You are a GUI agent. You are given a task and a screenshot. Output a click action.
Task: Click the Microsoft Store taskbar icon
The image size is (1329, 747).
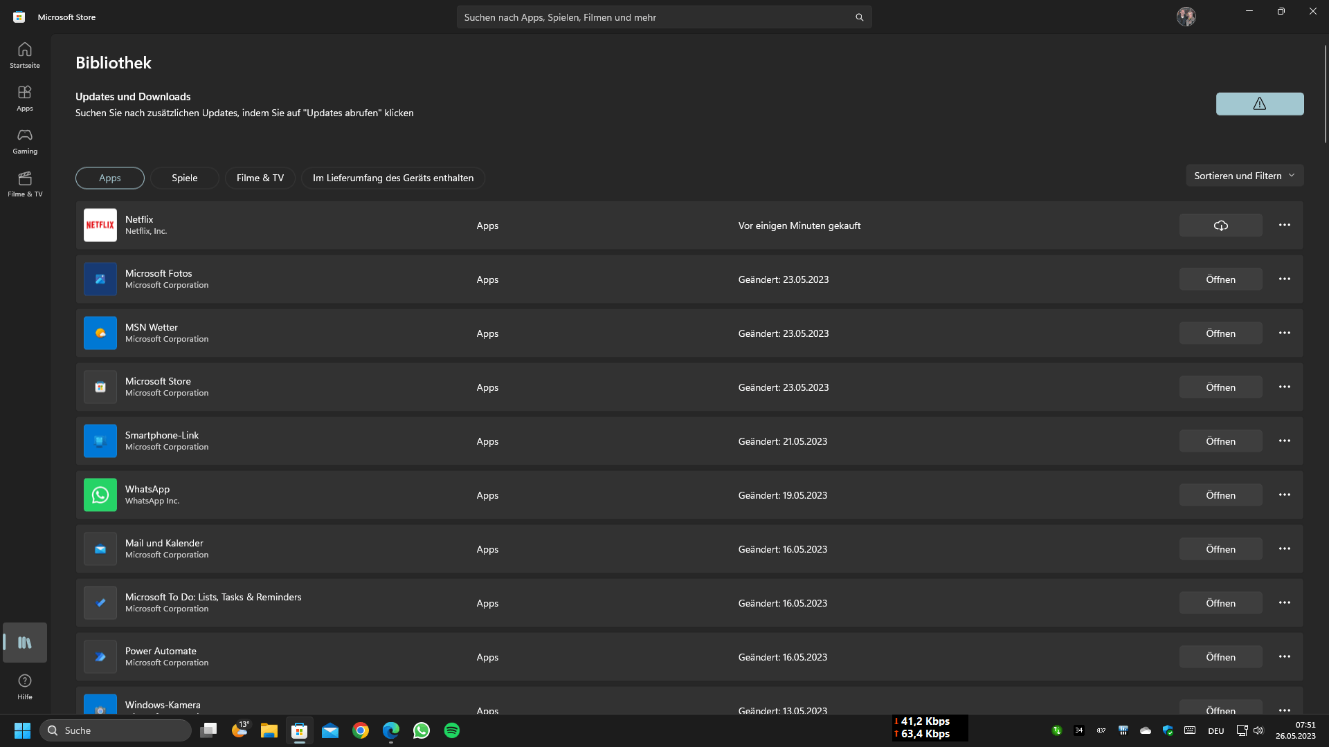pos(300,730)
